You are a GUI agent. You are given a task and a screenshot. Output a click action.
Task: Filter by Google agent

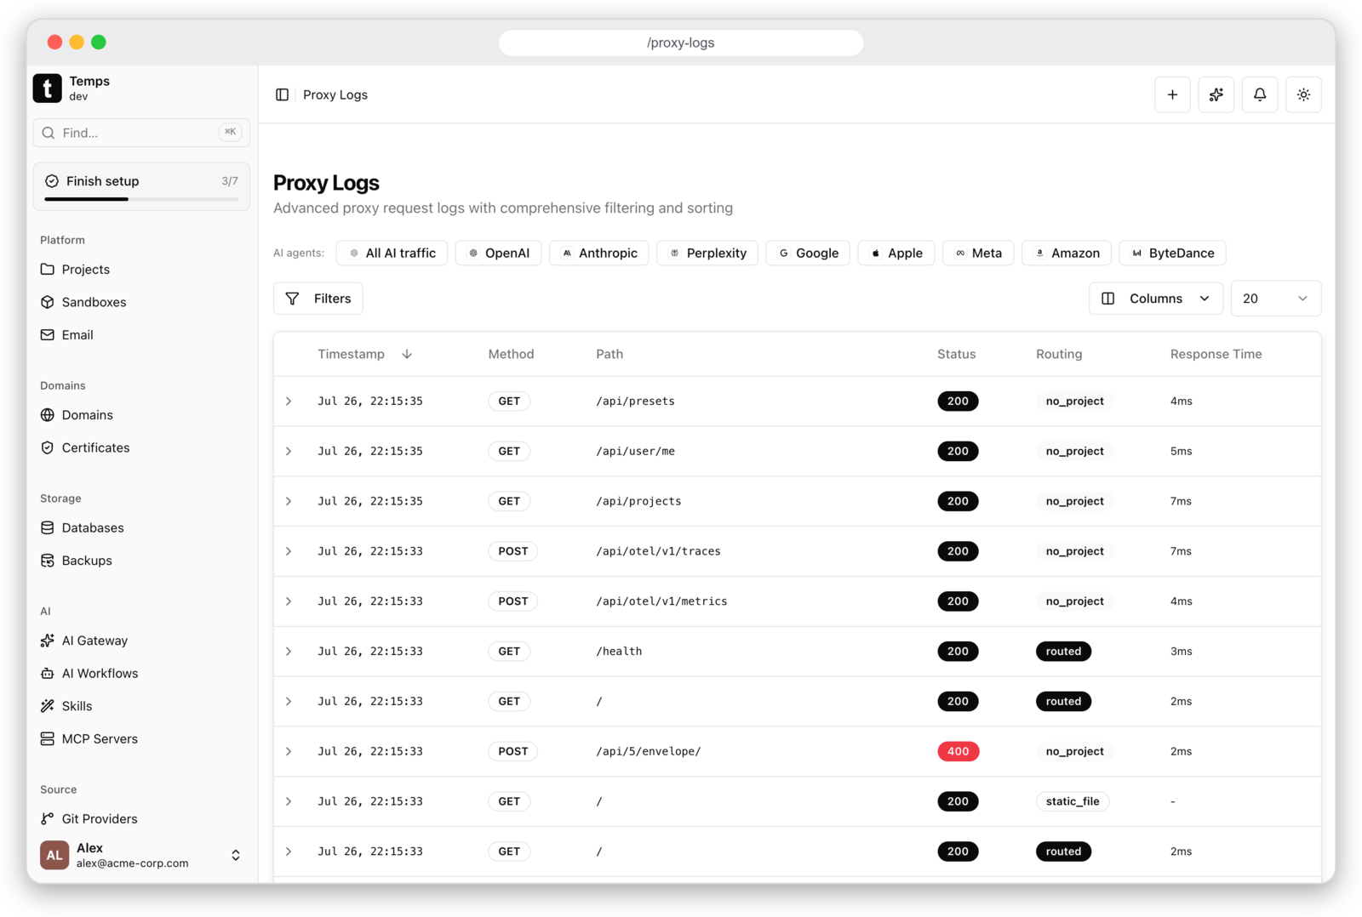click(x=808, y=253)
